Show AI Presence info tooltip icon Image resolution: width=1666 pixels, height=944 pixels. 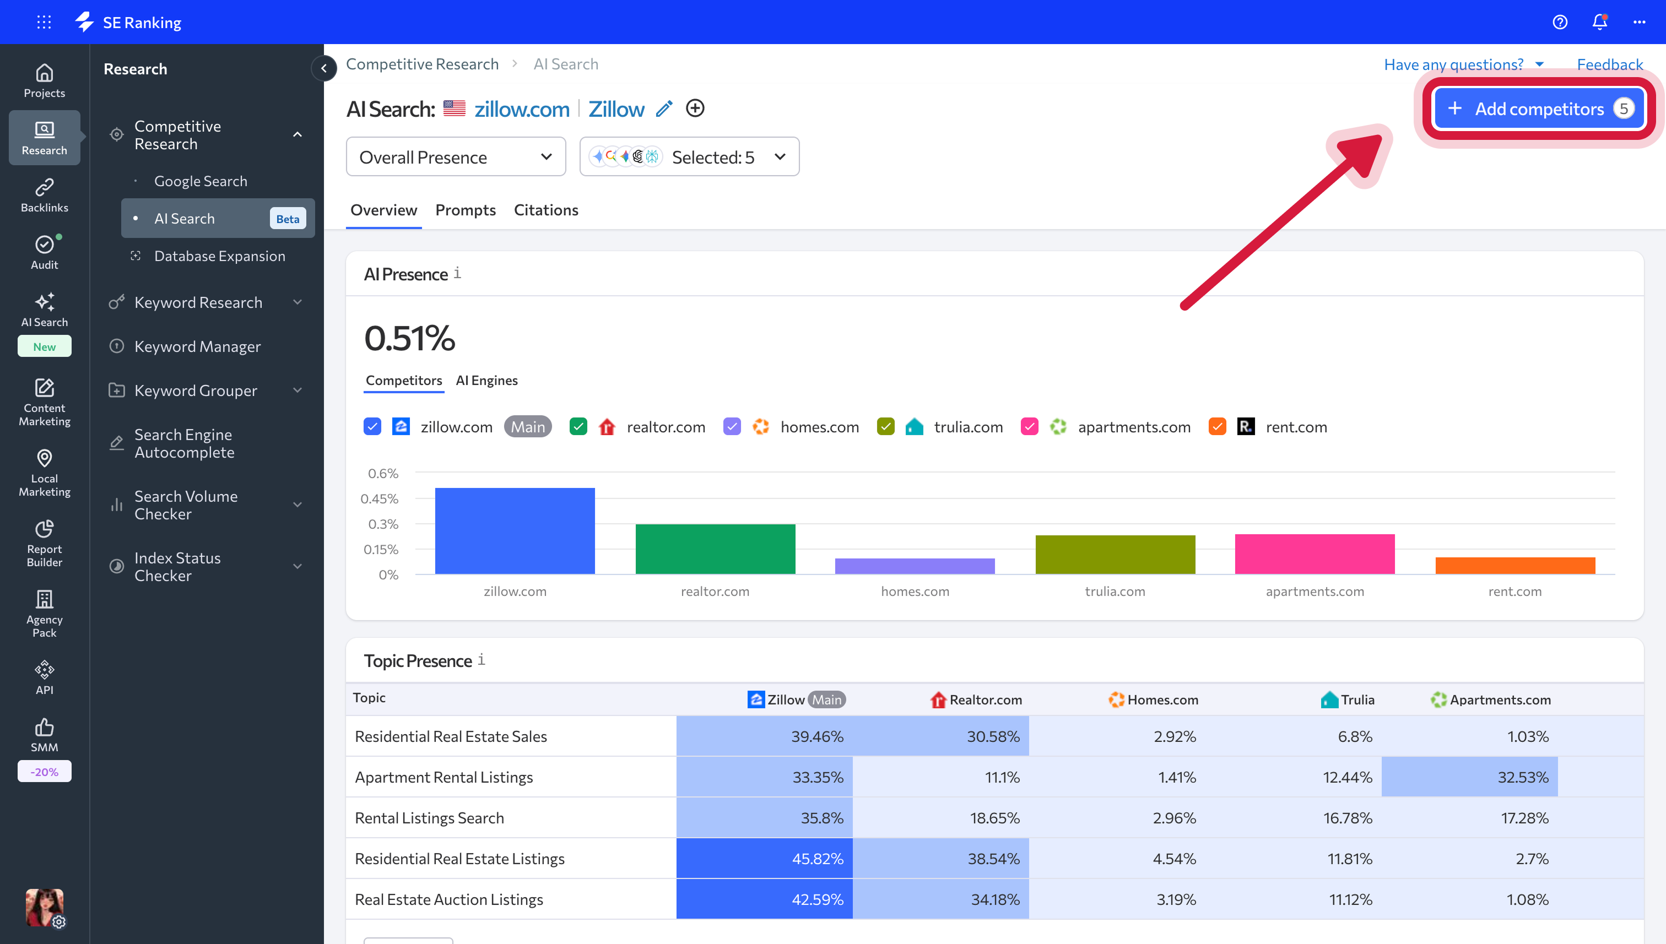(457, 274)
